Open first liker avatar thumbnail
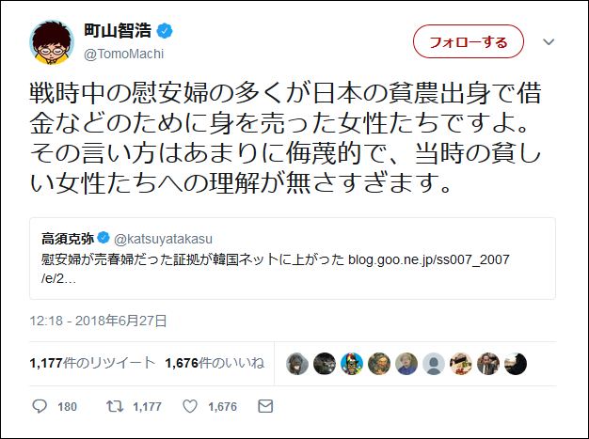The height and width of the screenshot is (439, 589). (296, 364)
